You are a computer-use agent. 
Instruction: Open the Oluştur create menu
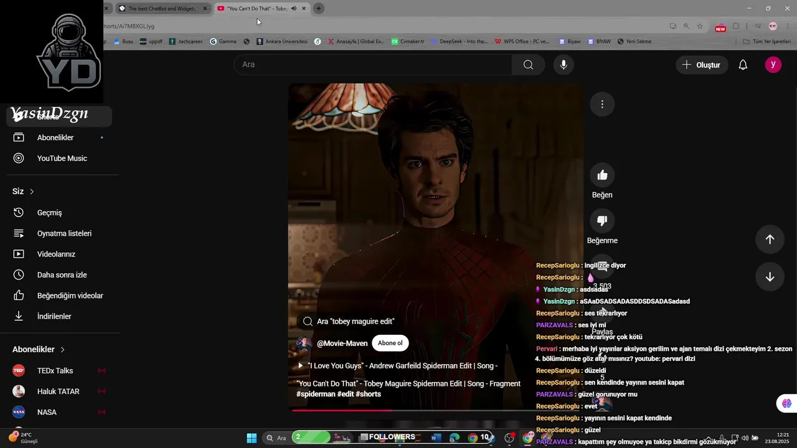[x=702, y=65]
